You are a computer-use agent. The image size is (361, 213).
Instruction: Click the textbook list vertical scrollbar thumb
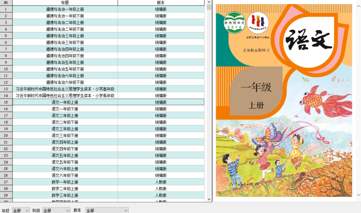[x=209, y=7]
